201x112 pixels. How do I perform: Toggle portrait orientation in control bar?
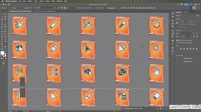click(x=26, y=8)
